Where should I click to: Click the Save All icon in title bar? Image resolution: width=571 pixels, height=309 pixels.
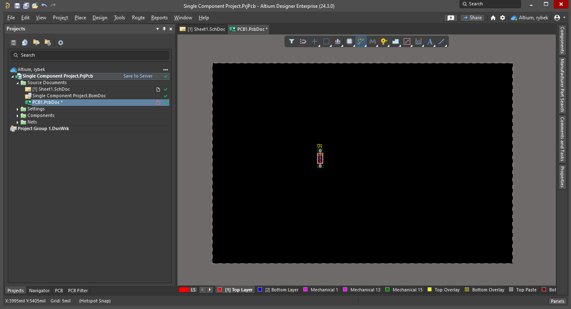point(26,5)
